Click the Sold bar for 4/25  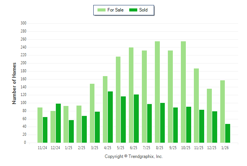pos(110,117)
